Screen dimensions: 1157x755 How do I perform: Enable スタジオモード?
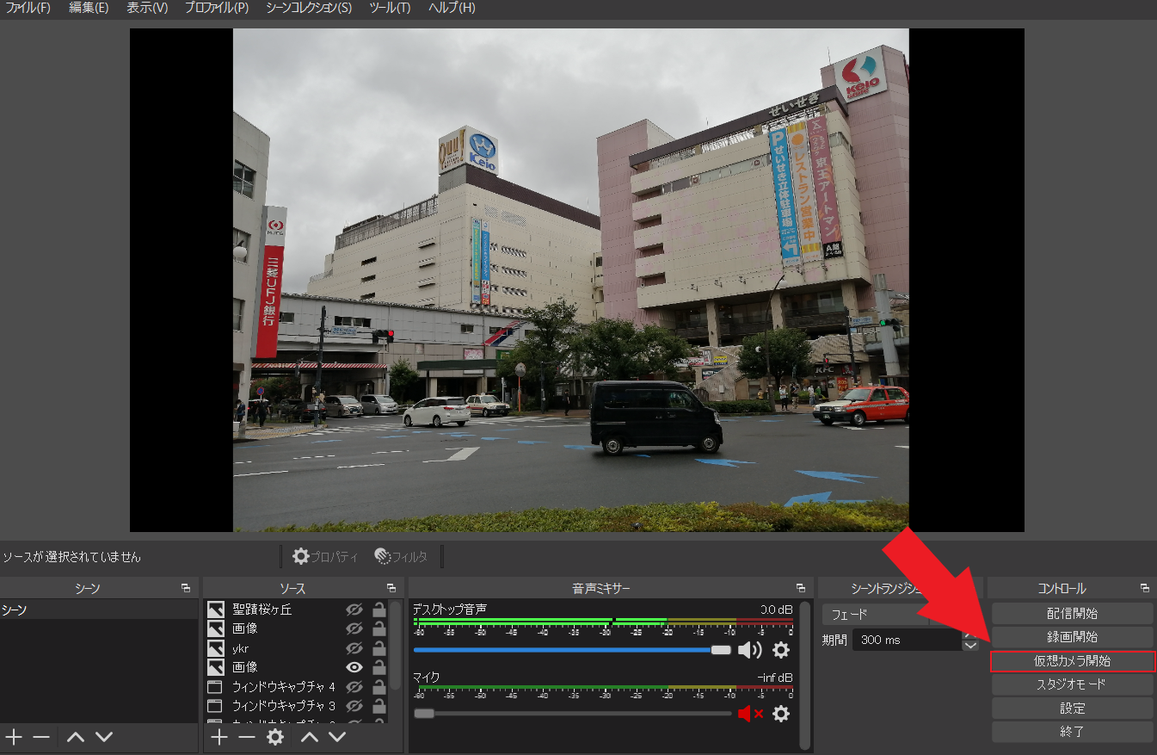click(x=1072, y=684)
